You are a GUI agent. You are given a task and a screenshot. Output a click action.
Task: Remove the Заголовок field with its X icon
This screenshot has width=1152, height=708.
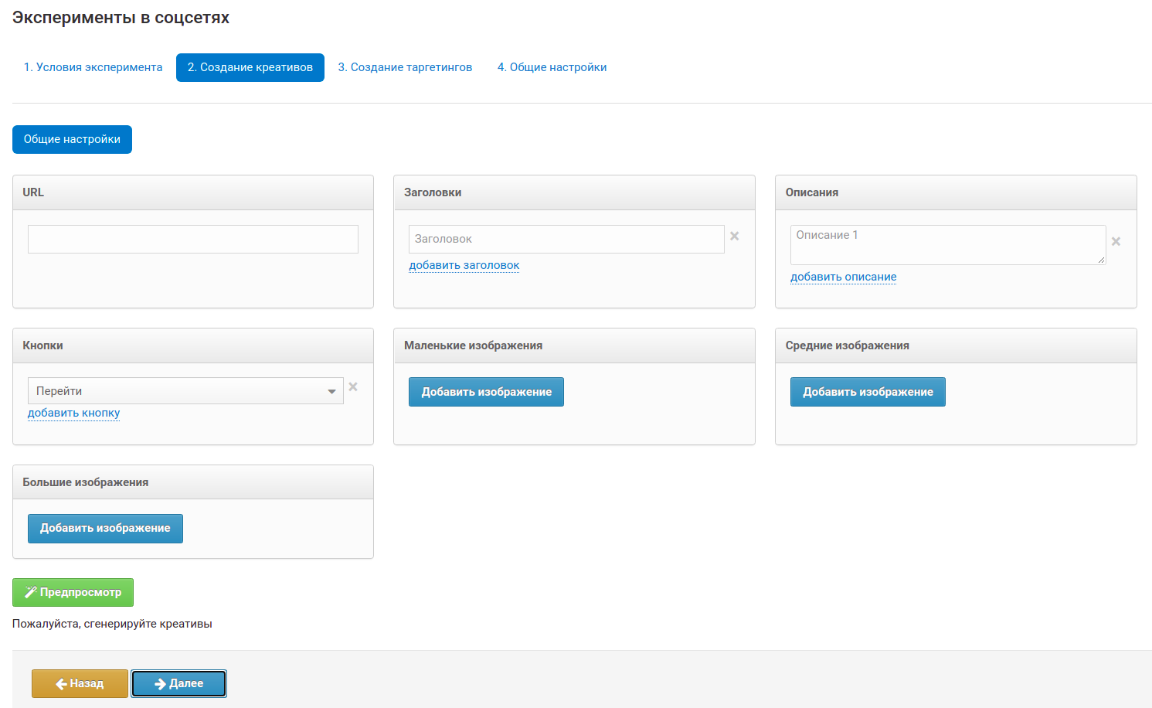[x=735, y=237]
